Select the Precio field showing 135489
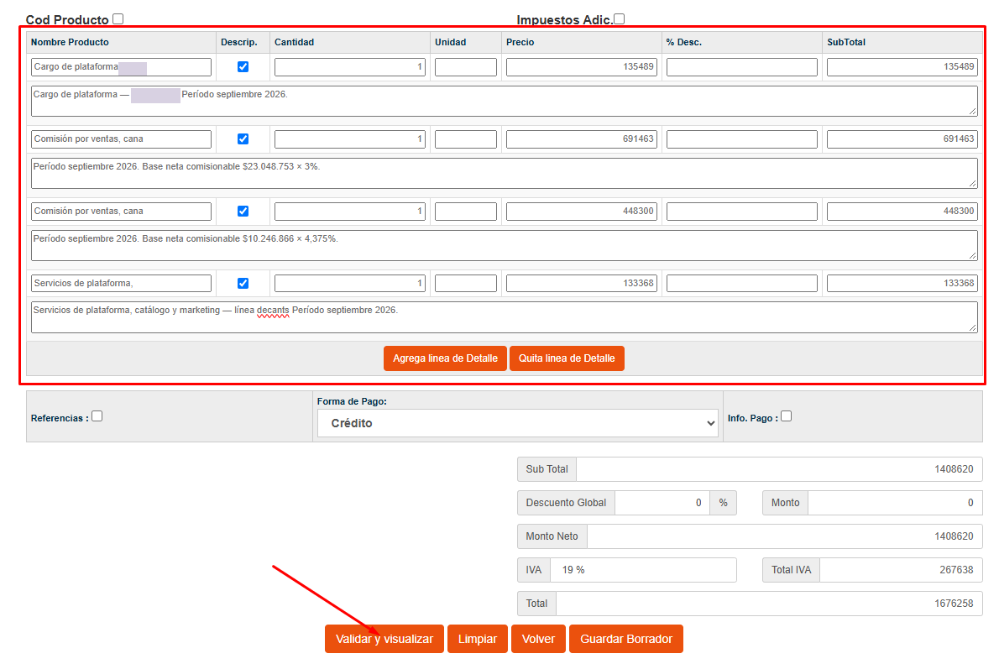This screenshot has width=999, height=664. click(x=582, y=67)
